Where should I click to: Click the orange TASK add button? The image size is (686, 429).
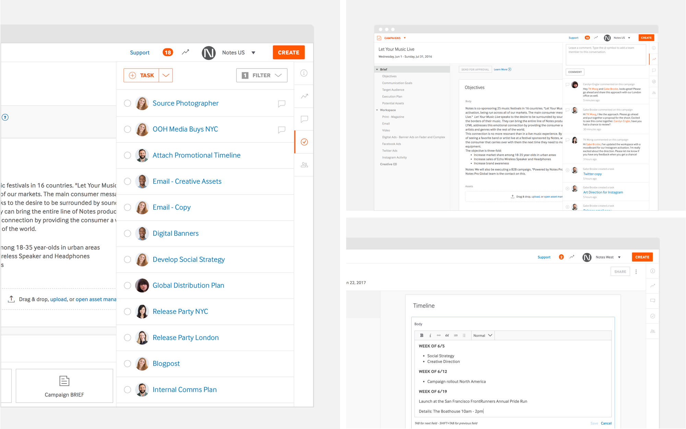point(142,75)
